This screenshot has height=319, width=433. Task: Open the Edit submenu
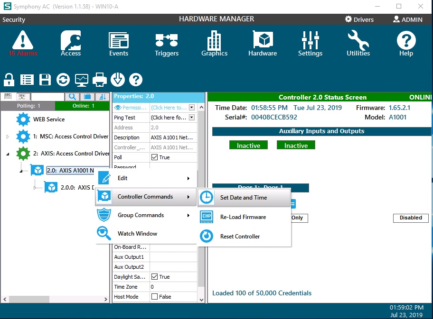[146, 178]
